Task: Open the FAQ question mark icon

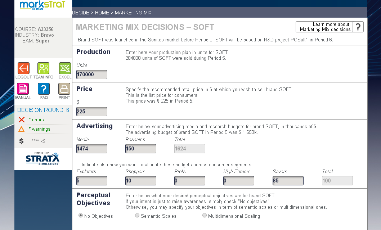Action: click(44, 89)
